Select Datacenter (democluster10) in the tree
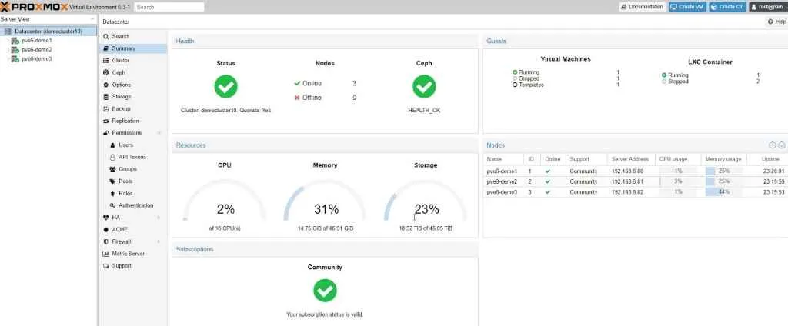788x326 pixels. 48,32
